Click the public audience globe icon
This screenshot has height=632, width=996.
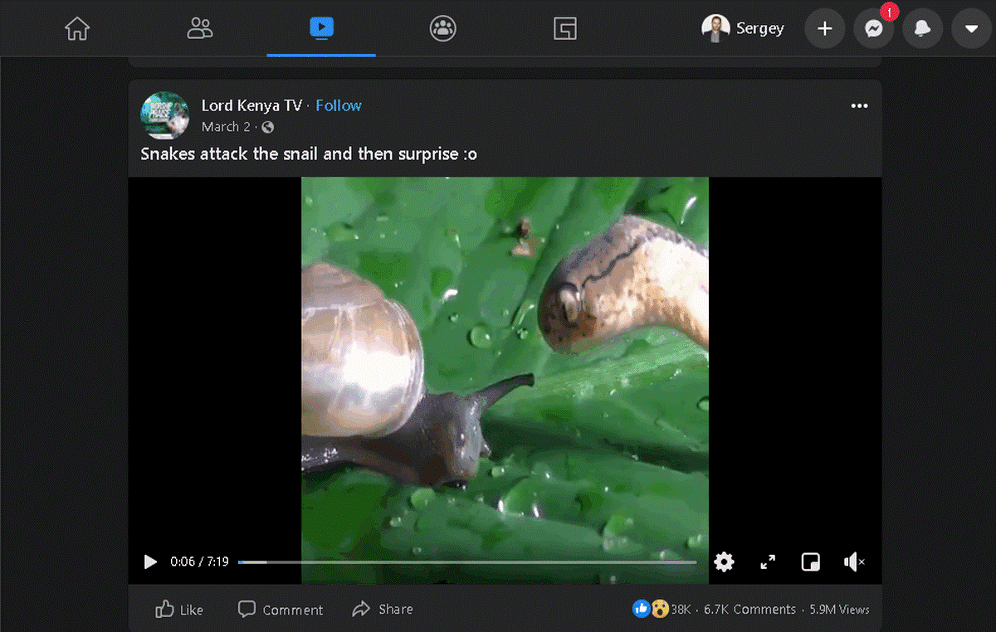pos(267,127)
